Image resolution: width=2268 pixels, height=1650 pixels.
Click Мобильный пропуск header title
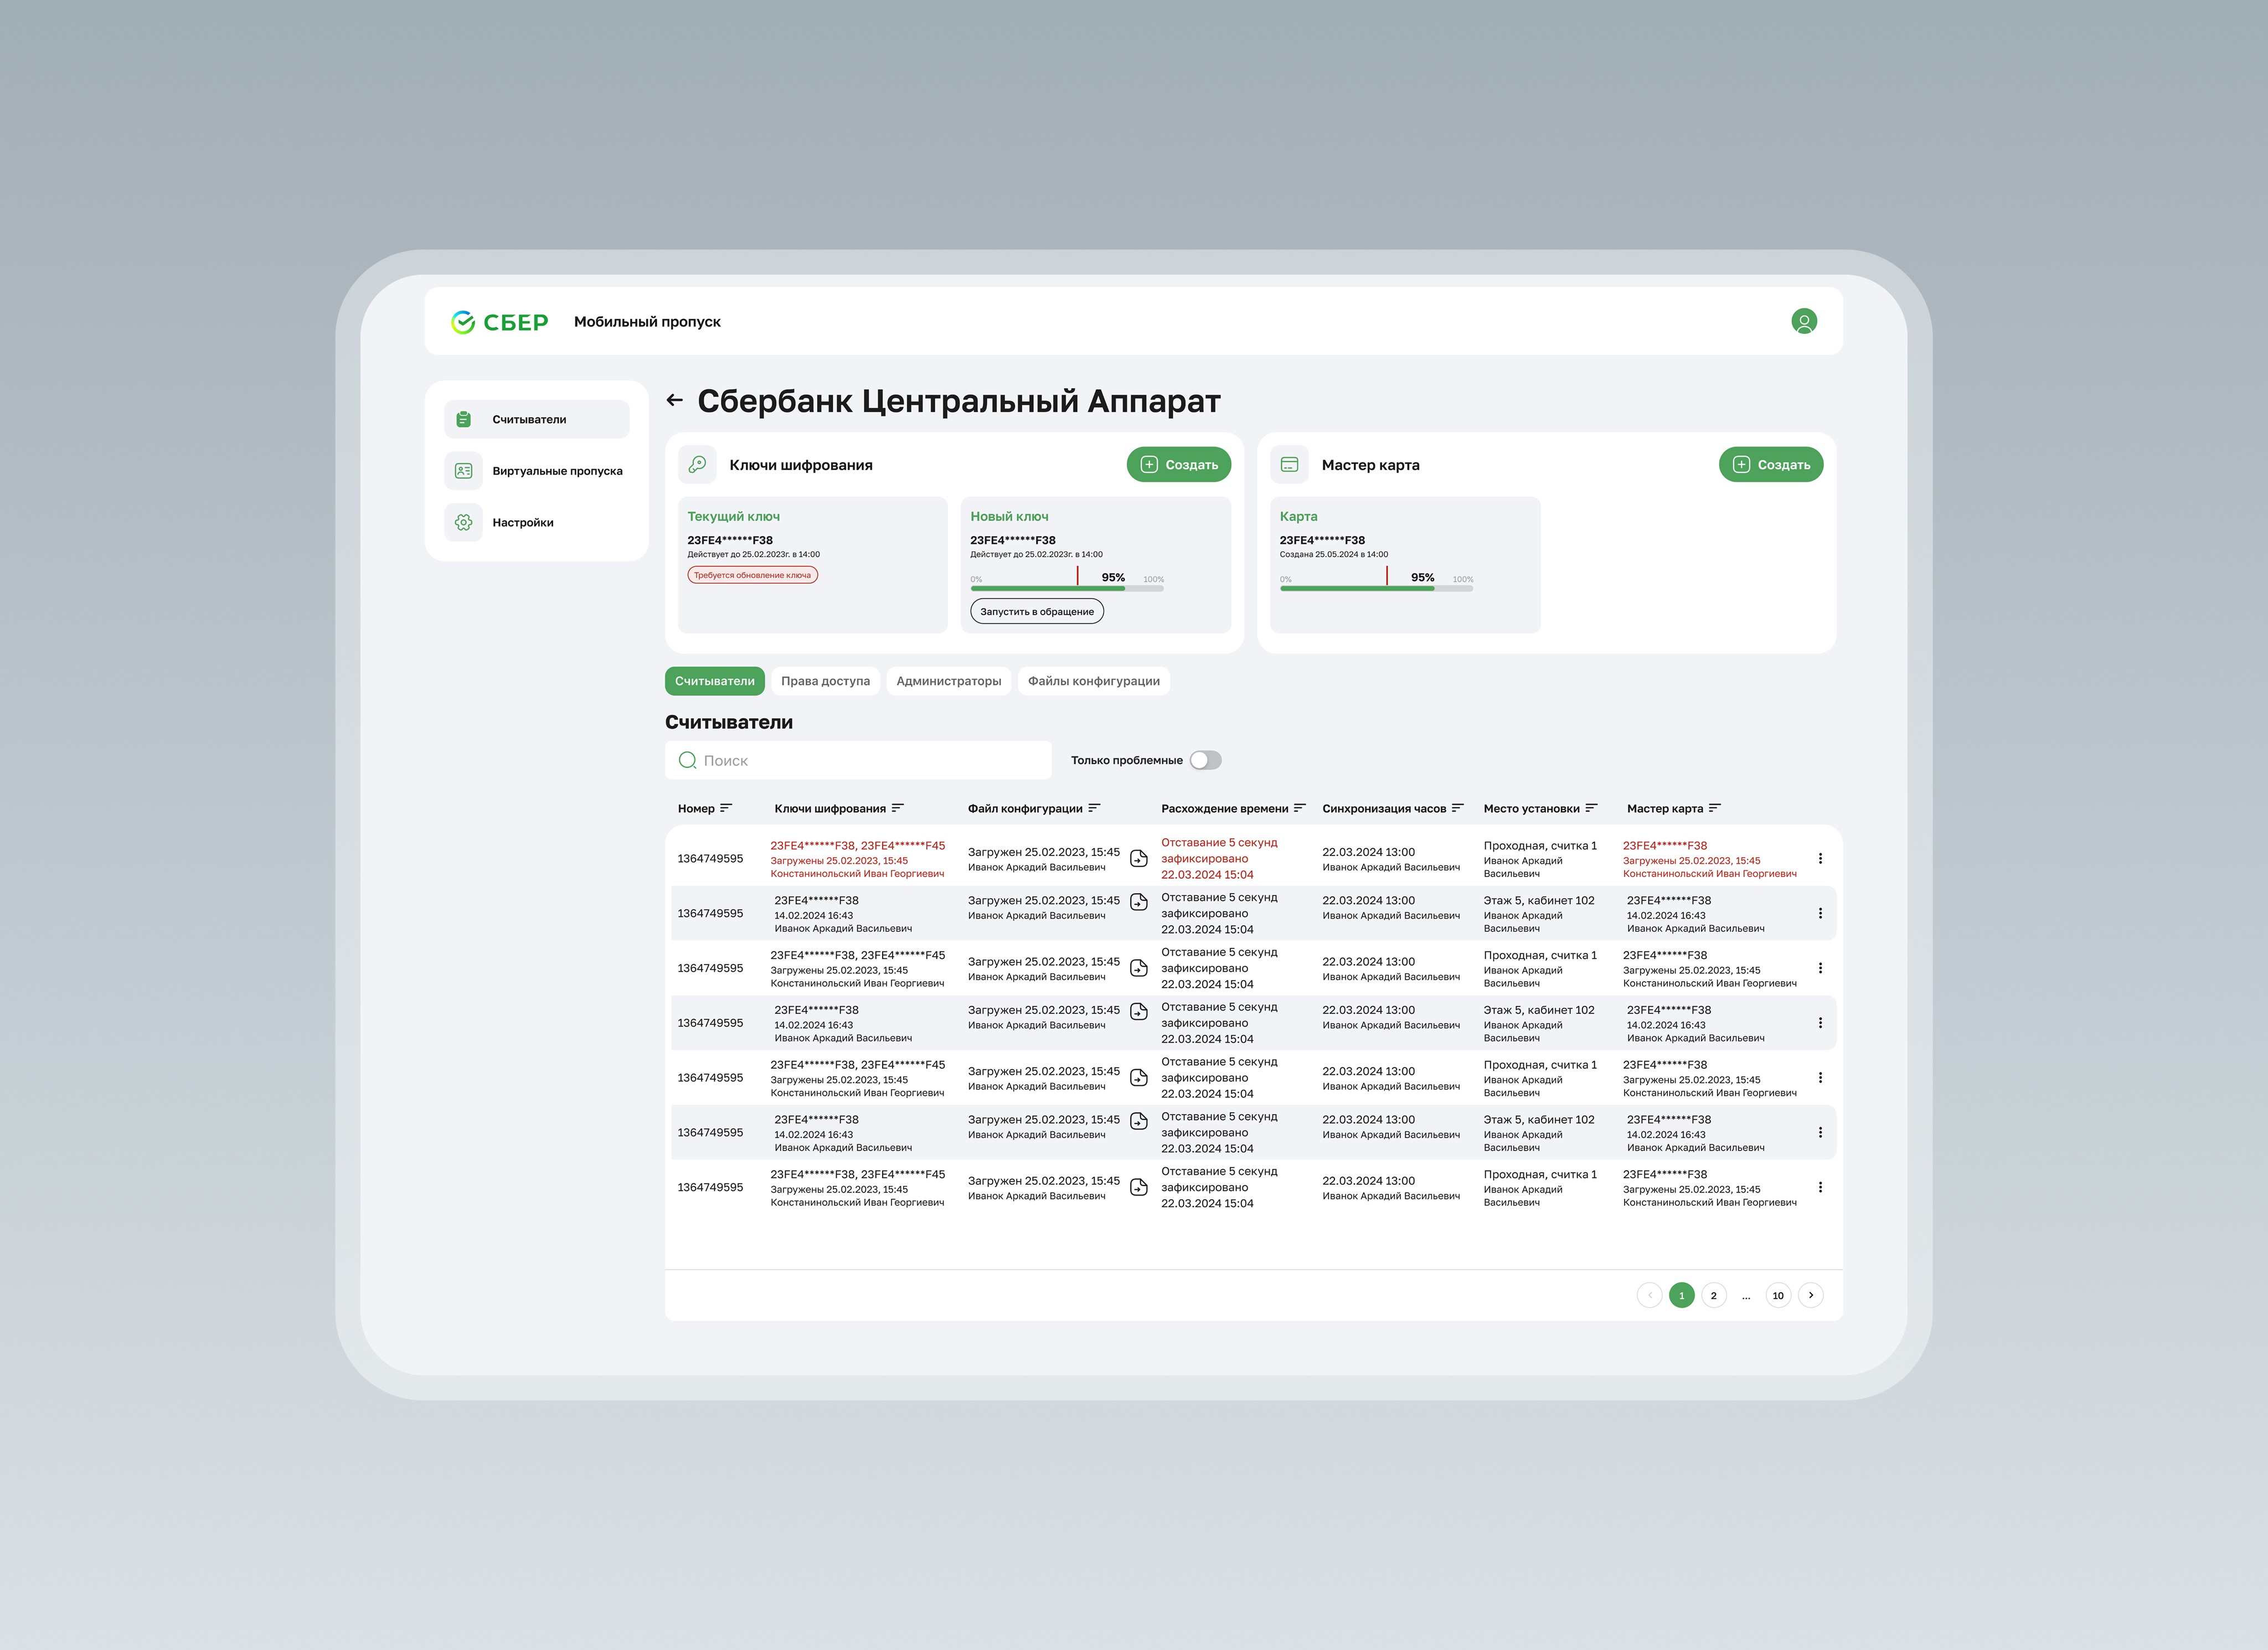tap(647, 322)
